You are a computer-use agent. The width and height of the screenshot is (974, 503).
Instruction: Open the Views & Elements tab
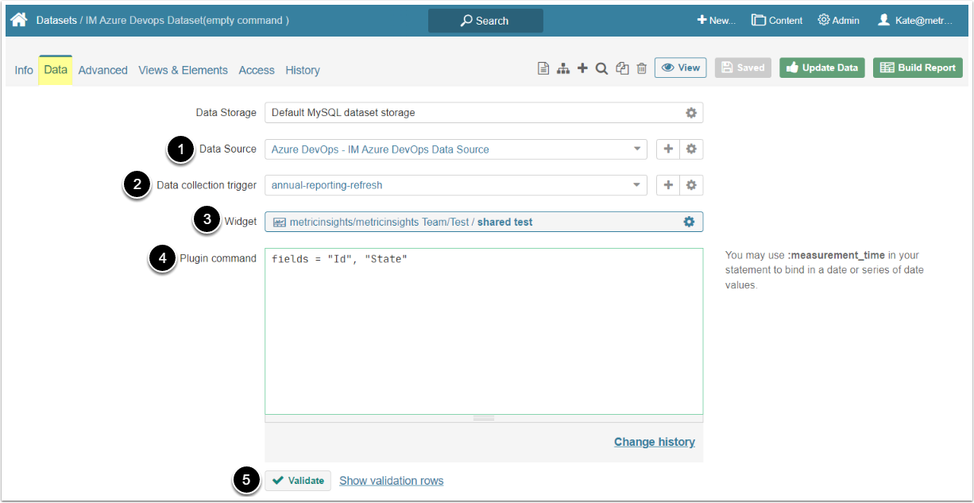click(183, 70)
